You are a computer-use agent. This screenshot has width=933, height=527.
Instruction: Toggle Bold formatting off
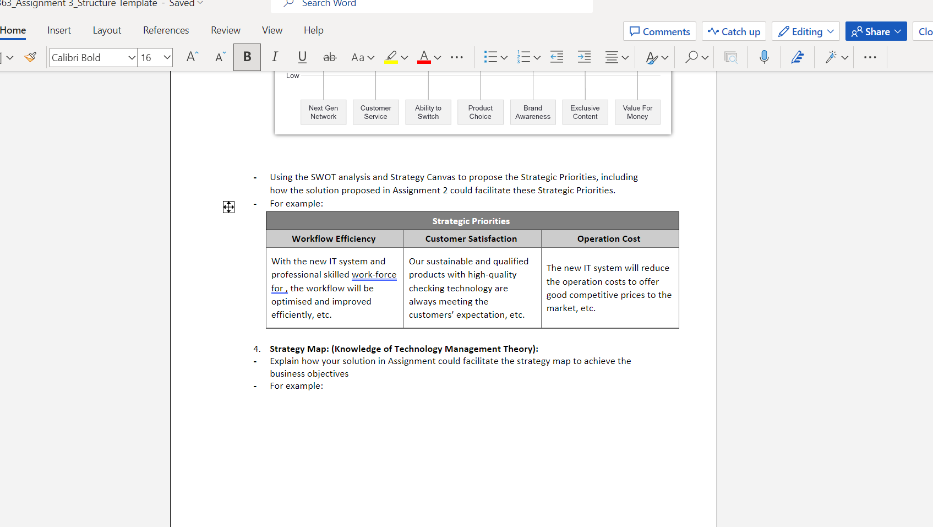click(247, 57)
